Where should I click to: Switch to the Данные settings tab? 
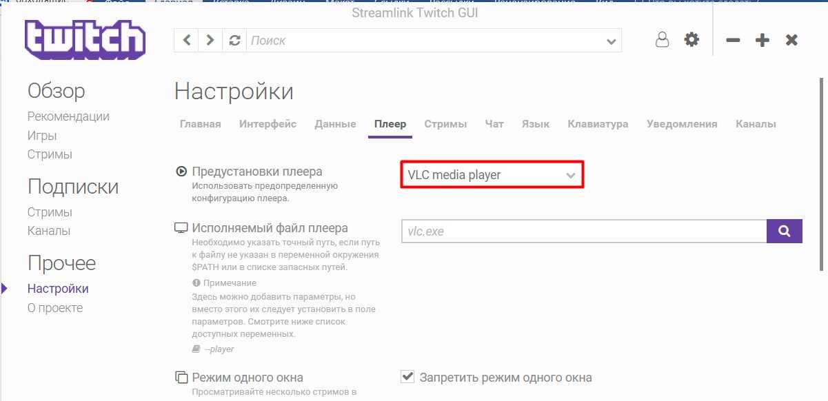point(335,124)
